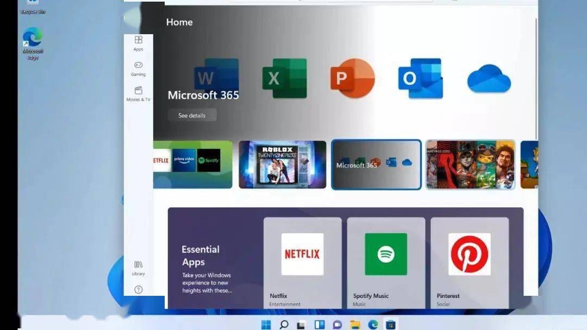Select the Netflix, Prime Video, Spotify carousel thumbnail
The height and width of the screenshot is (330, 587).
tap(193, 164)
